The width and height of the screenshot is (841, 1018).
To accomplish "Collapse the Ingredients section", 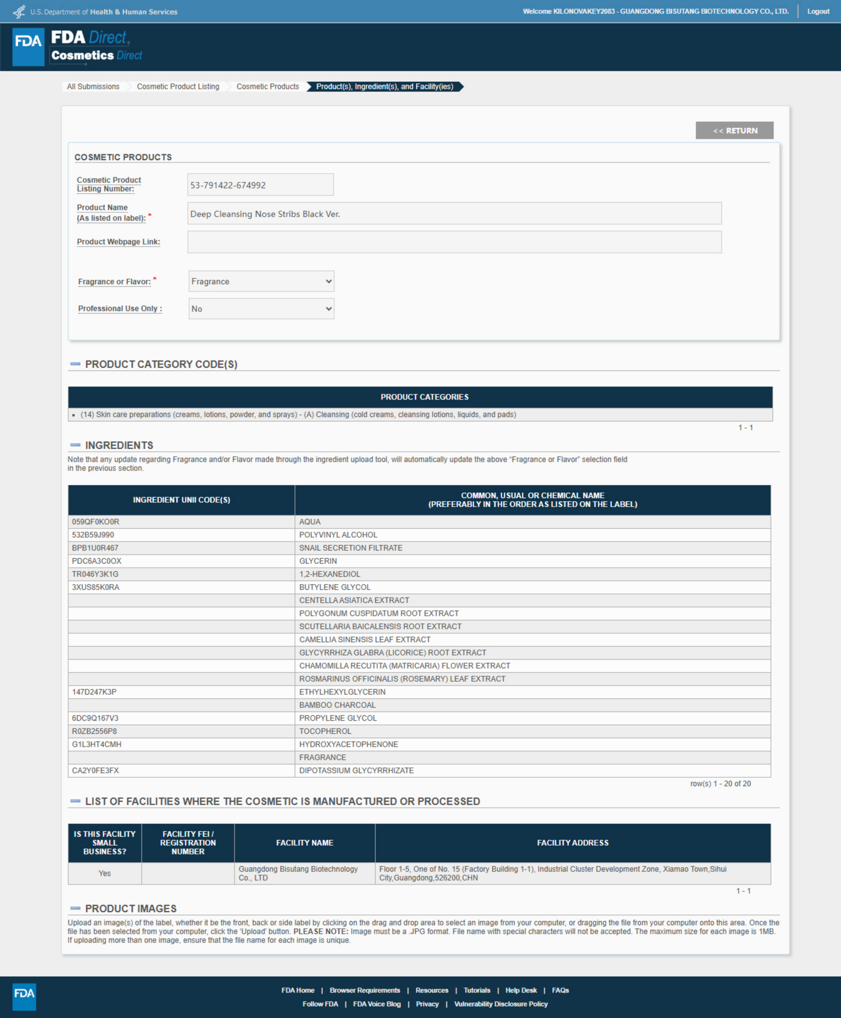I will coord(75,445).
